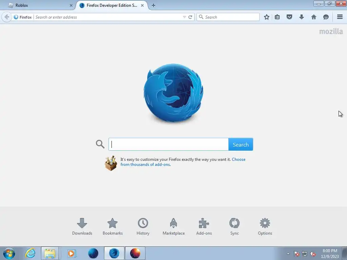Open the hamburger menu

[340, 17]
